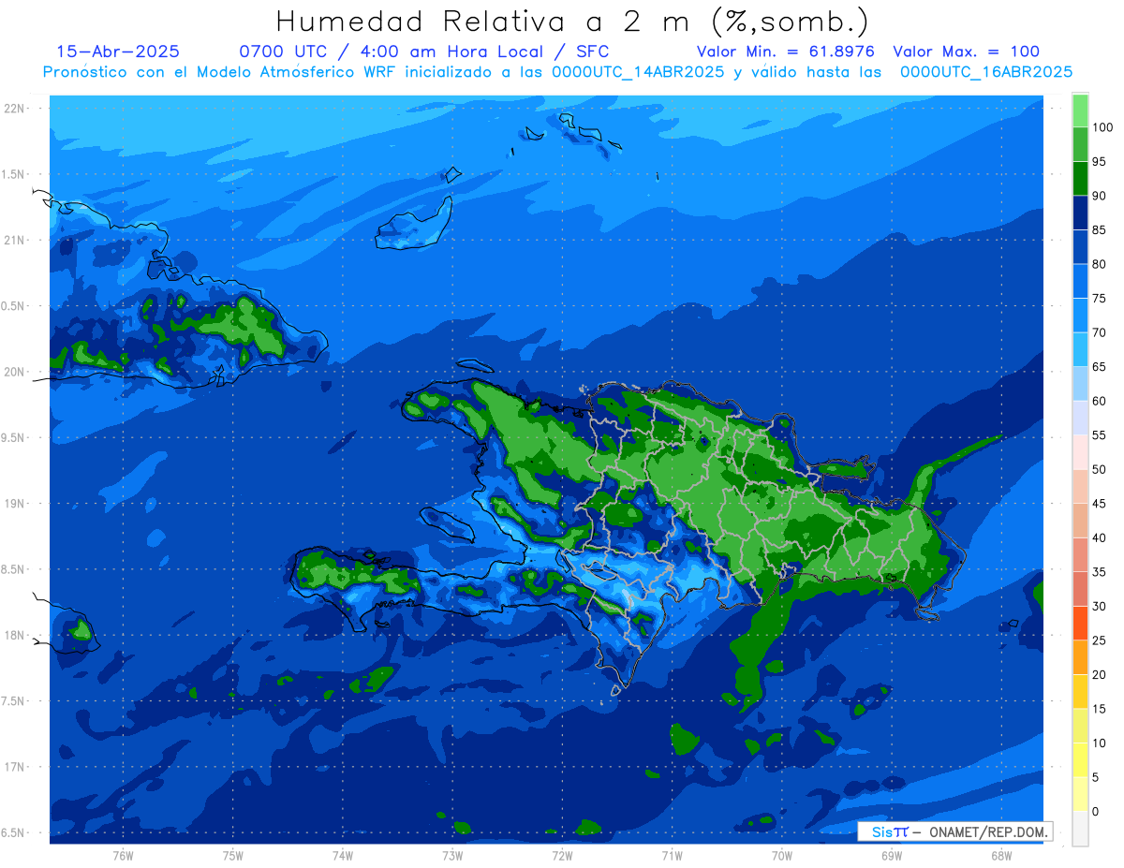The height and width of the screenshot is (868, 1124).
Task: Click the '75W' longitude axis label
Action: click(x=233, y=855)
